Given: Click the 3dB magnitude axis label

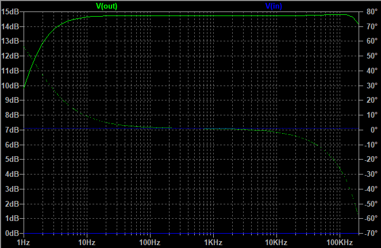Looking at the screenshot, I should click(x=12, y=189).
